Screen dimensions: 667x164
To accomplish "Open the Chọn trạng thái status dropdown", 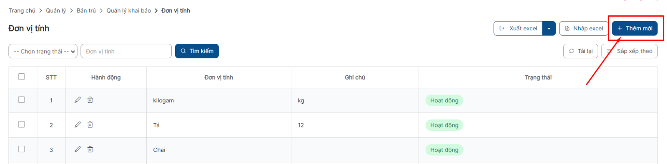I will [43, 51].
